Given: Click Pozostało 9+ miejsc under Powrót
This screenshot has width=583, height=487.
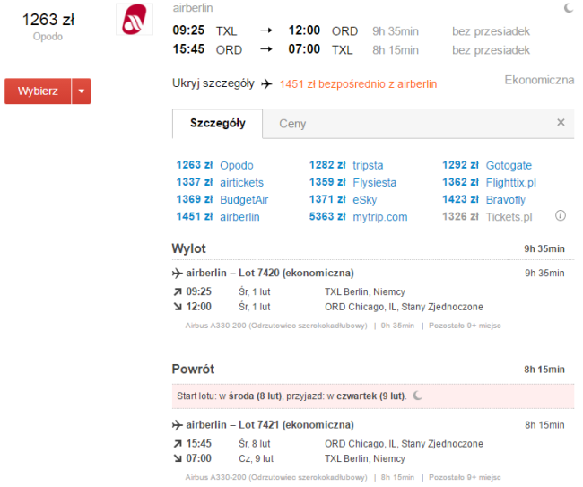Looking at the screenshot, I should click(x=465, y=477).
